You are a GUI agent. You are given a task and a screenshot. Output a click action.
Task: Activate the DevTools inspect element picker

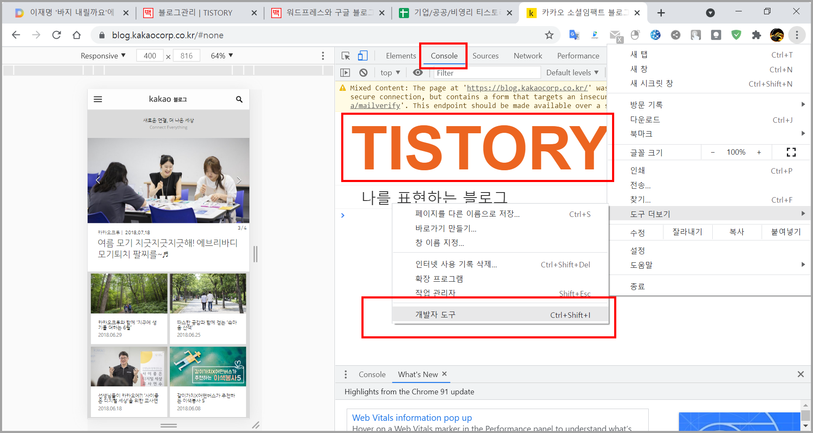pyautogui.click(x=346, y=56)
